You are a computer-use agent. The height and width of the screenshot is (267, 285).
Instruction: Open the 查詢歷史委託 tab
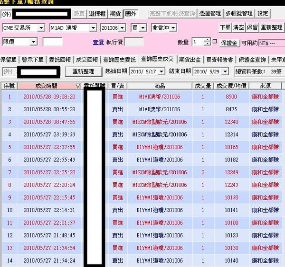(x=119, y=60)
